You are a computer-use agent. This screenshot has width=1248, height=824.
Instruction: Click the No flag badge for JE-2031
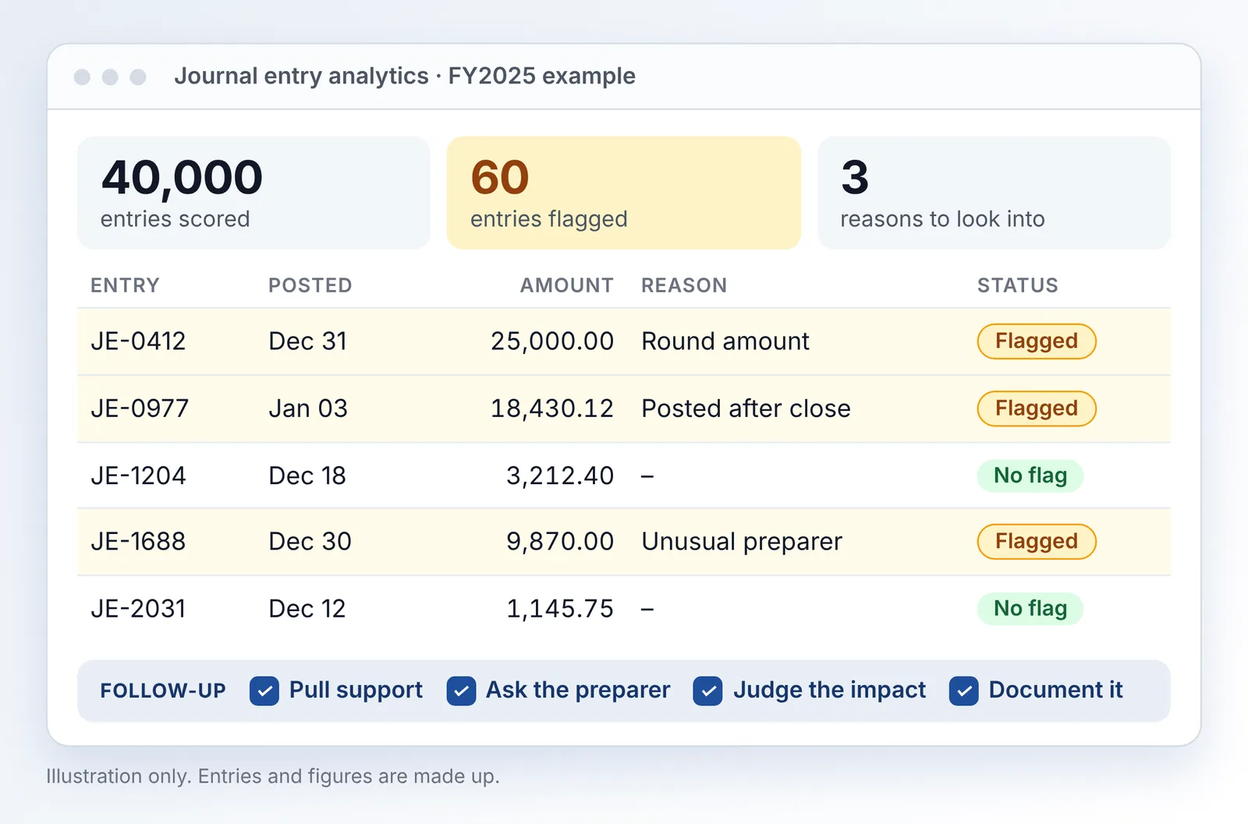click(x=1030, y=609)
